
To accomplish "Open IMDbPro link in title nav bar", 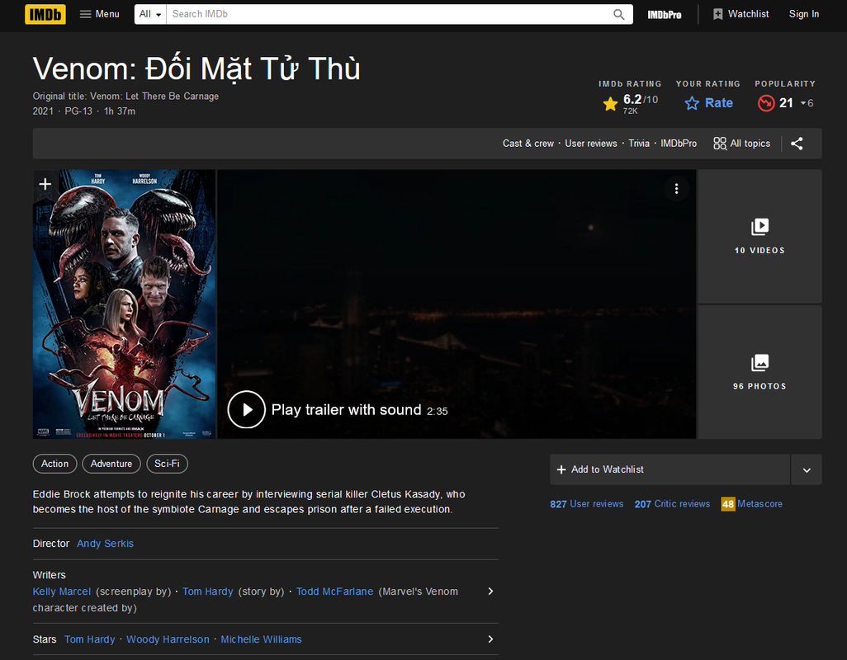I will pyautogui.click(x=679, y=144).
